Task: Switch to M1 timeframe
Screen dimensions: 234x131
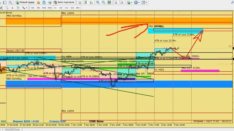Action: tap(33, 8)
